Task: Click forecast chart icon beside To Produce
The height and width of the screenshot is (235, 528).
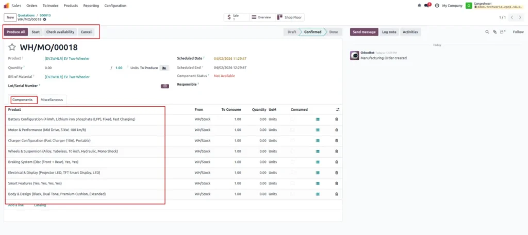Action: (x=164, y=68)
